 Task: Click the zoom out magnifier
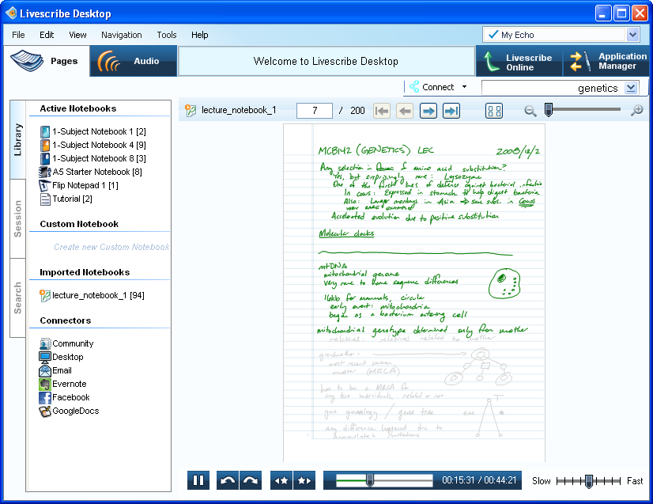point(530,111)
